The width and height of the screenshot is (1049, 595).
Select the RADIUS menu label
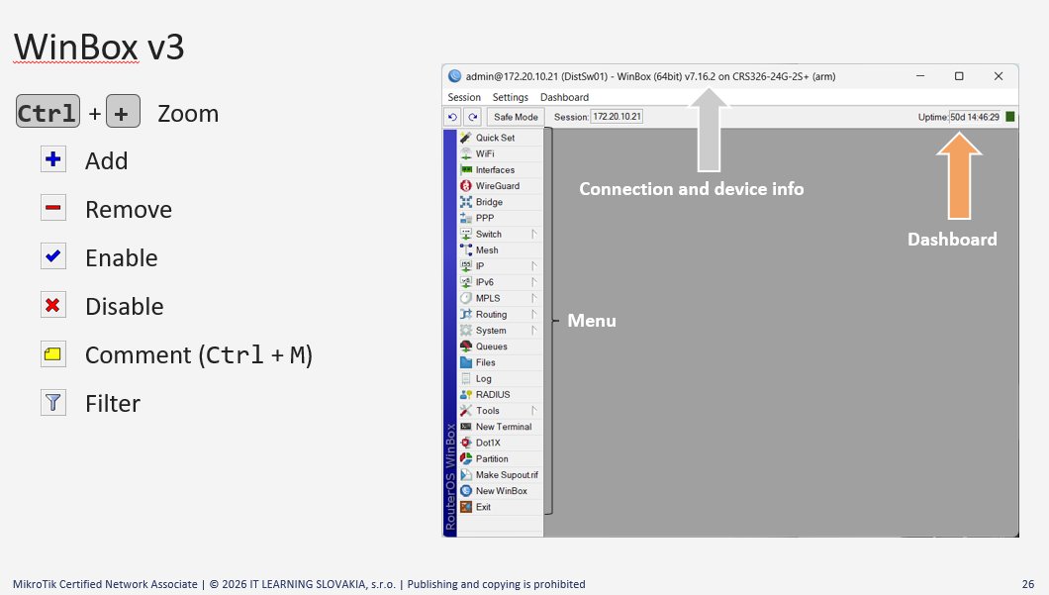tap(493, 394)
